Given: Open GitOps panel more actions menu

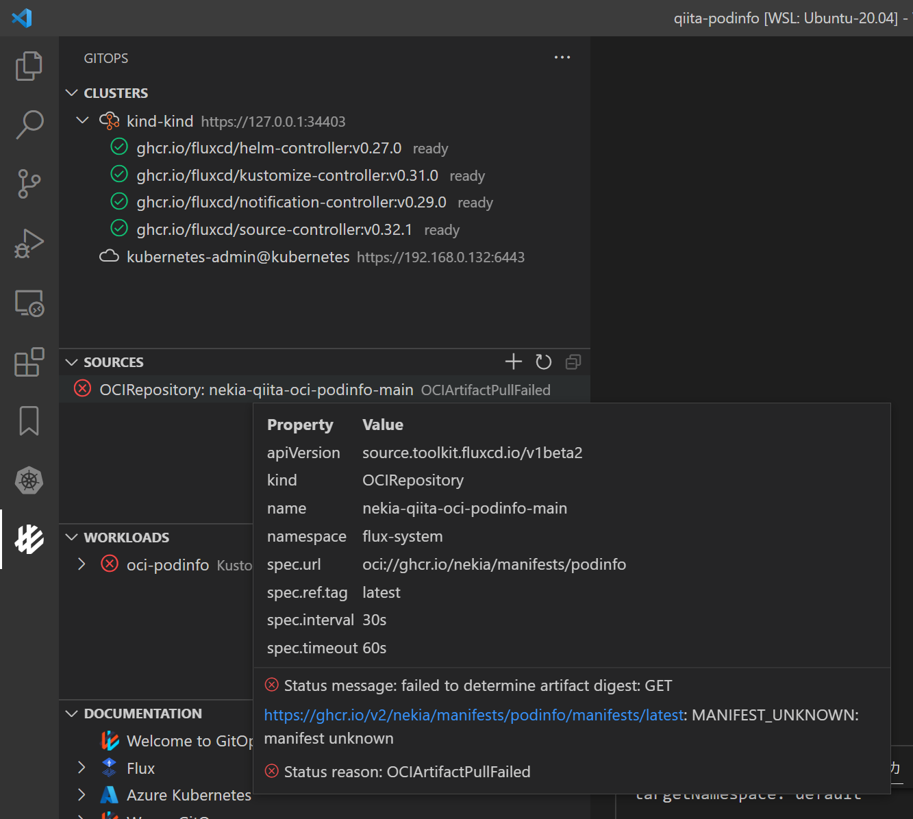Looking at the screenshot, I should (562, 58).
